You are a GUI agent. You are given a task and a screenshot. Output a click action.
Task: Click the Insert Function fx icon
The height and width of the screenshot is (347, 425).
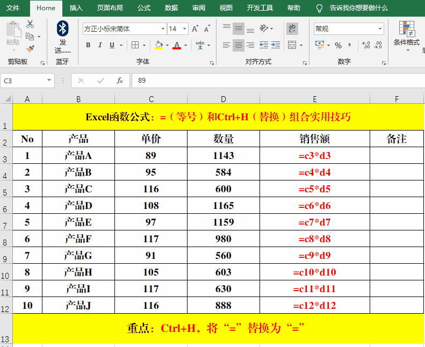(x=119, y=81)
